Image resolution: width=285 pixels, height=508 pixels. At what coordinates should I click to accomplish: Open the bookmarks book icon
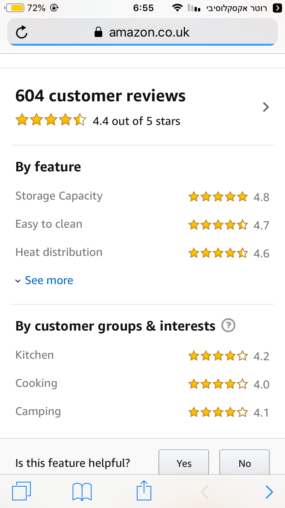(82, 492)
